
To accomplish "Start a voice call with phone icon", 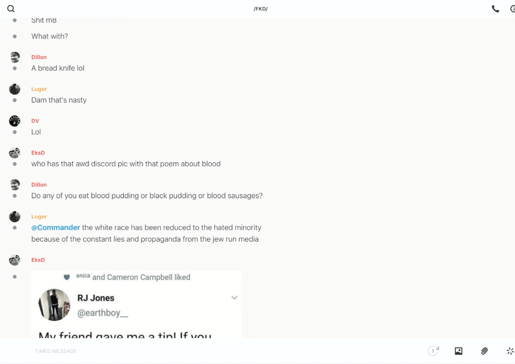I will tap(495, 9).
